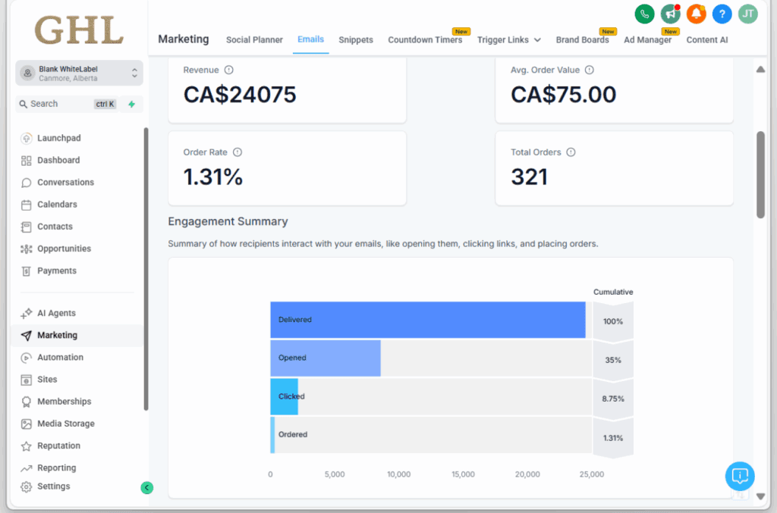Switch to the Social Planner tab
The image size is (777, 513).
(254, 39)
